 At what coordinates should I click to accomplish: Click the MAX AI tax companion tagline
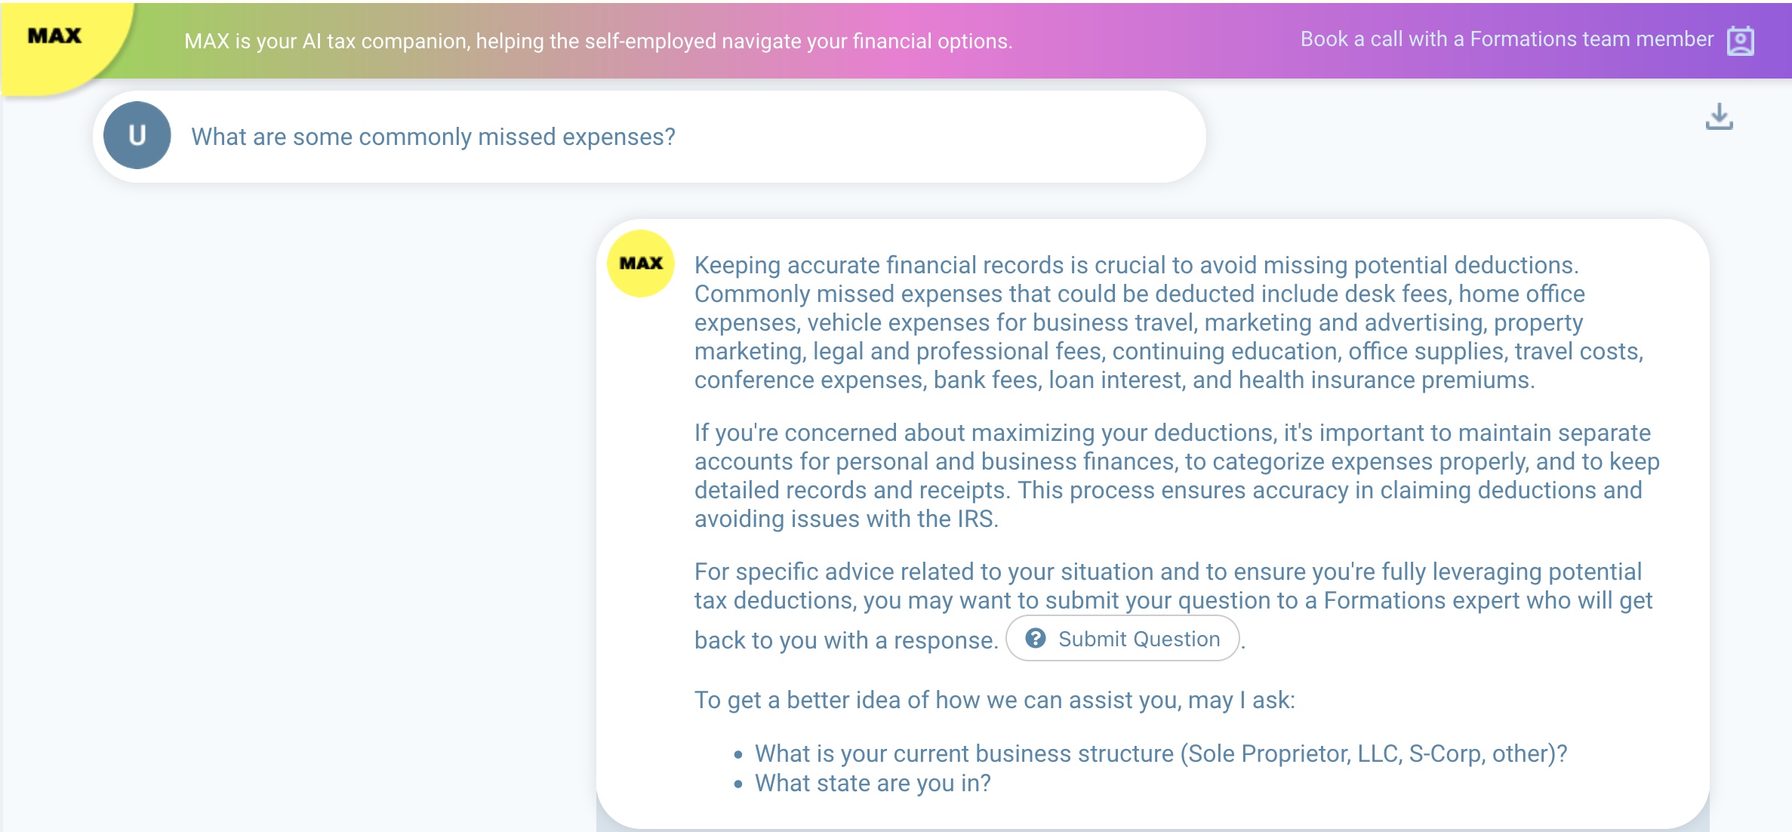point(599,41)
